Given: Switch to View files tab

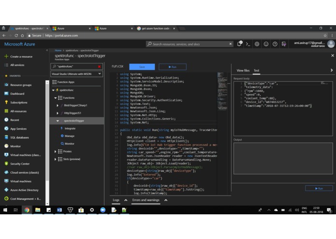Looking at the screenshot, I should (243, 70).
